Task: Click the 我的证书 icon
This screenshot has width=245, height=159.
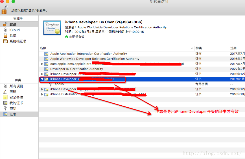Action: point(5,103)
